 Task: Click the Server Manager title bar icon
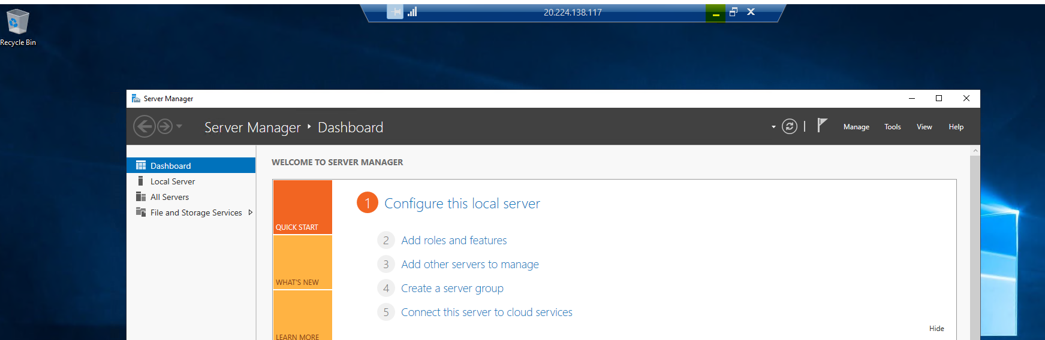click(x=136, y=99)
